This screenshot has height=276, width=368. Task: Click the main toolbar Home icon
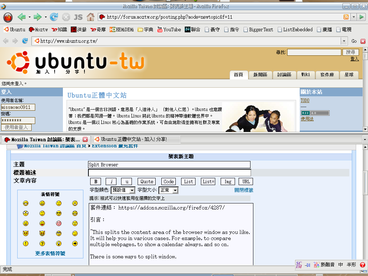[x=90, y=17]
